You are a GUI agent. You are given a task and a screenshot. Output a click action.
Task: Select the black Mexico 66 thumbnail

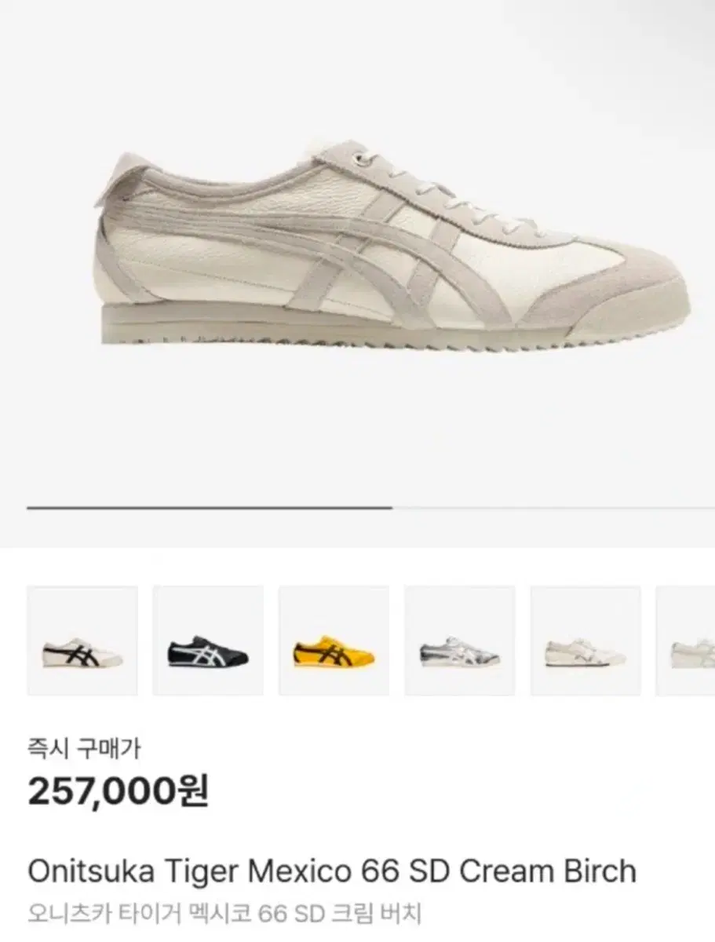coord(208,641)
